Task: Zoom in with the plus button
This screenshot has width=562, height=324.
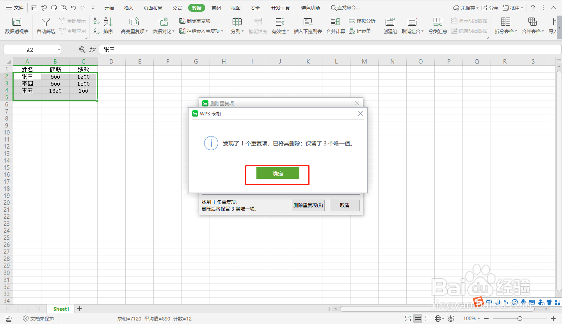Action: pos(553,319)
